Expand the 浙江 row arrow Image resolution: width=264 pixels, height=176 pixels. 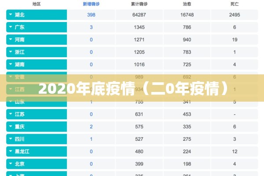pos(11,52)
